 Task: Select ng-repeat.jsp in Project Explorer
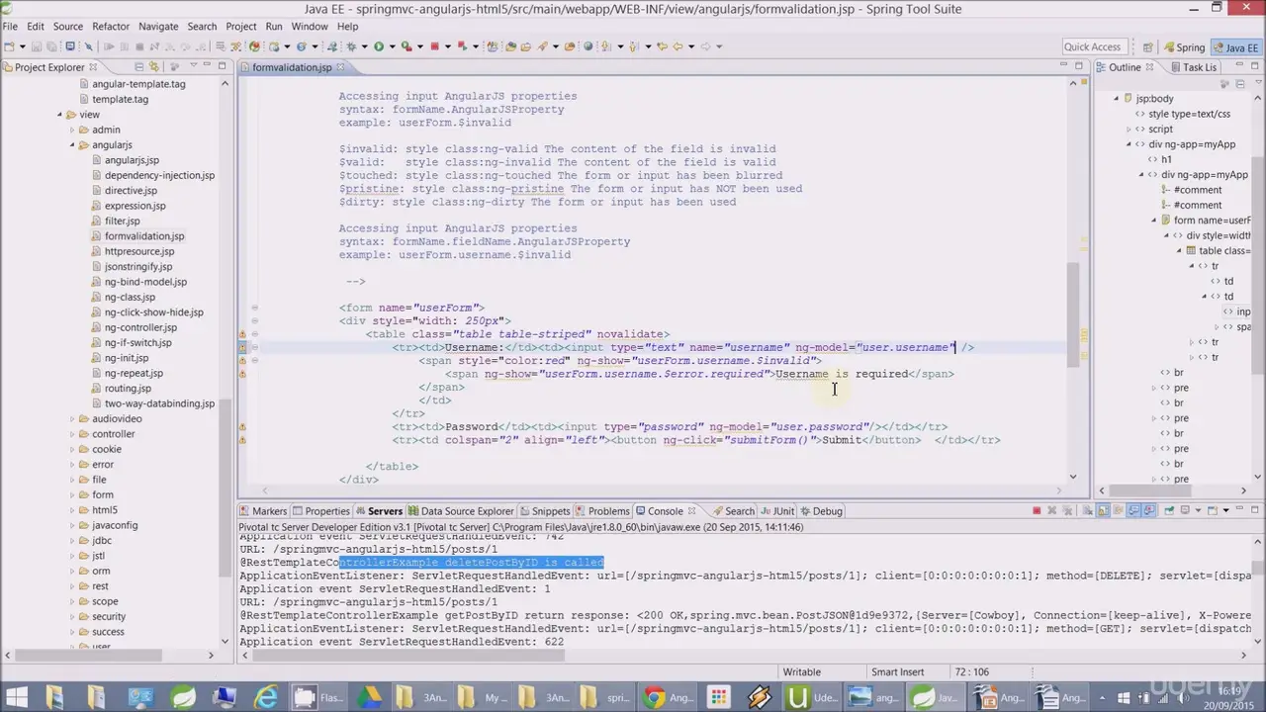point(134,374)
